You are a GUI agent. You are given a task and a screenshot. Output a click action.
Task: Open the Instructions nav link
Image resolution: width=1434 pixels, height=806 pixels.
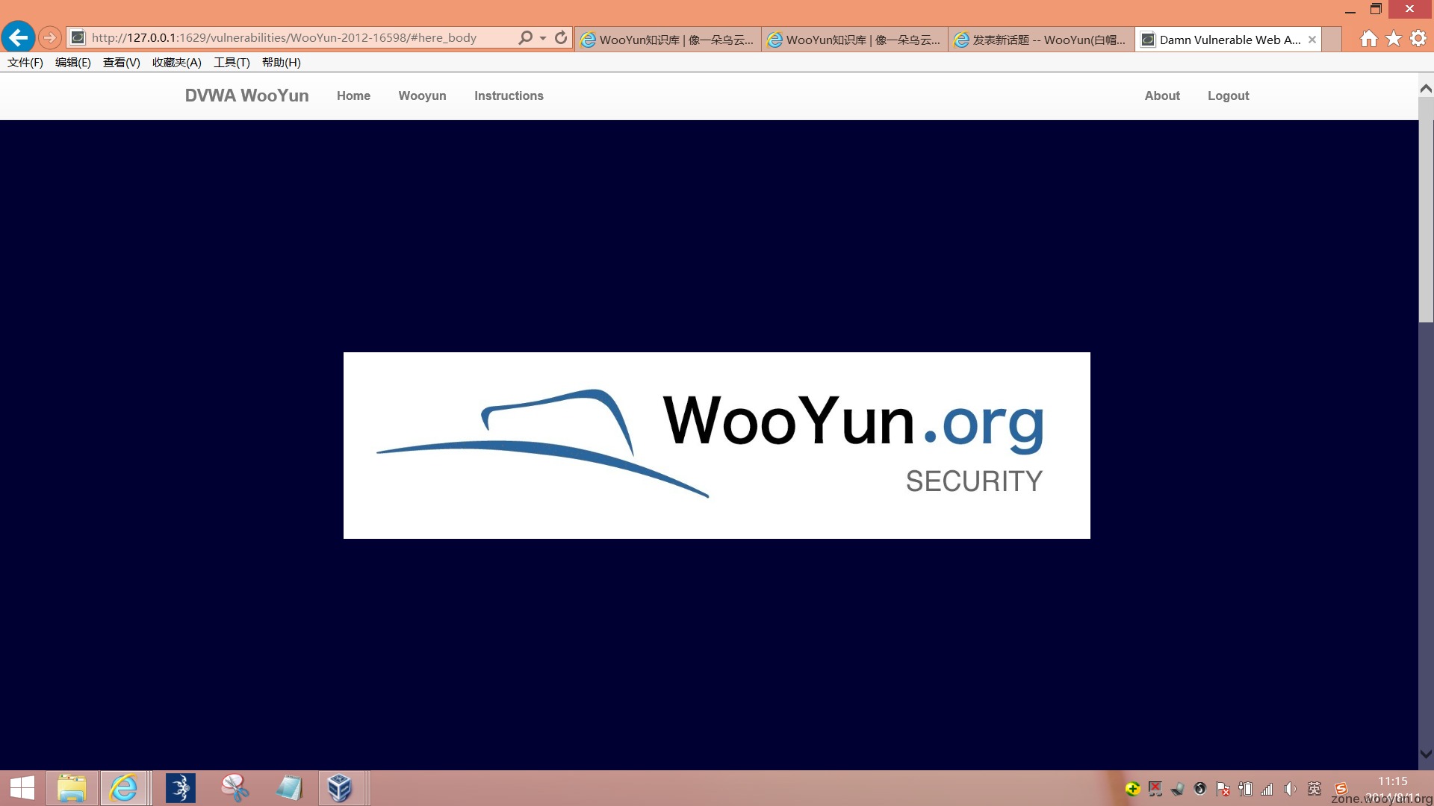(509, 96)
